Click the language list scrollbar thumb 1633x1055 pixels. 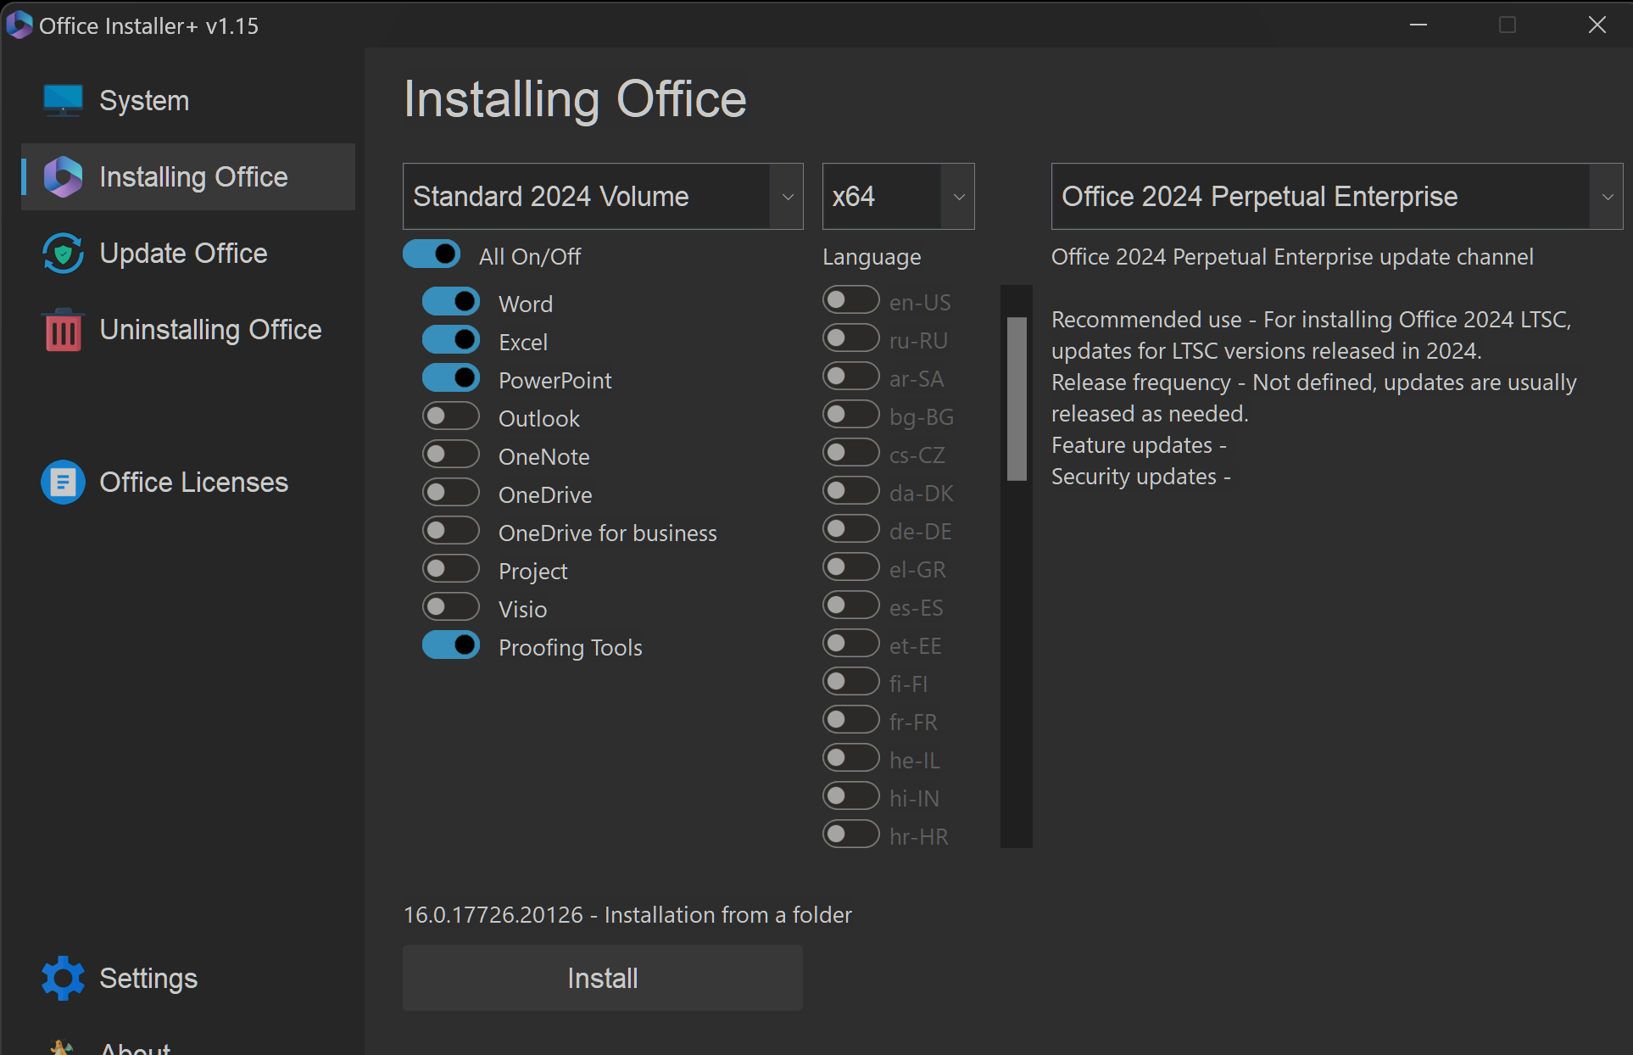click(x=1017, y=399)
